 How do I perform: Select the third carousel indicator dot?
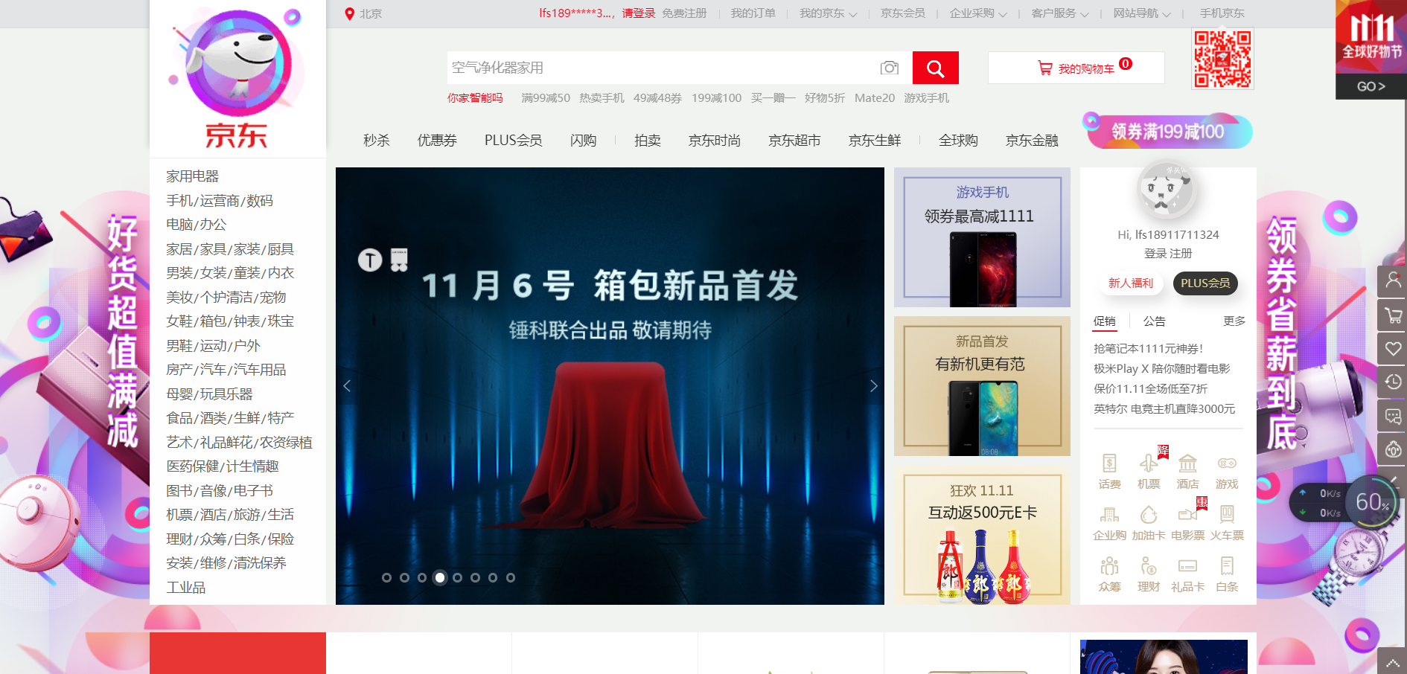tap(422, 577)
